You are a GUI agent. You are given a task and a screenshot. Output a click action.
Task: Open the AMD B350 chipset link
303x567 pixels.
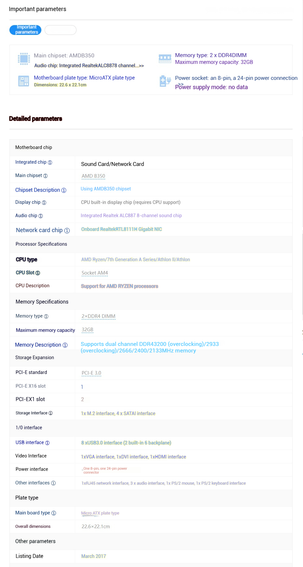pos(93,176)
